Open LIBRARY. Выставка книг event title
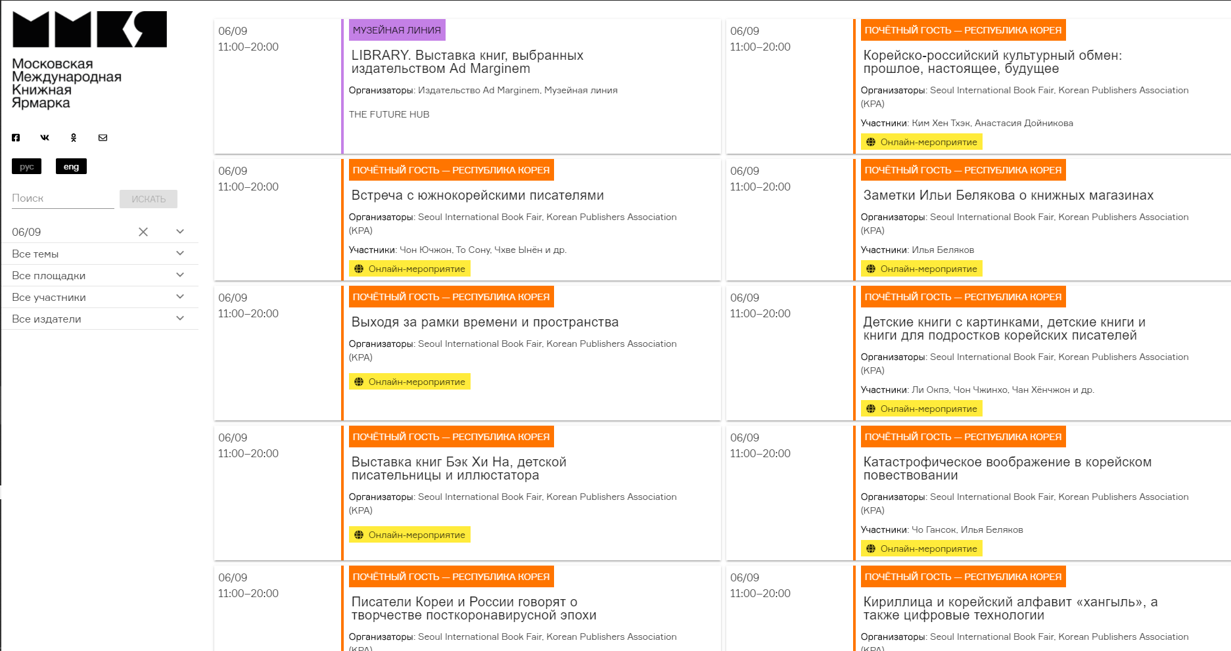The image size is (1231, 651). click(x=467, y=62)
